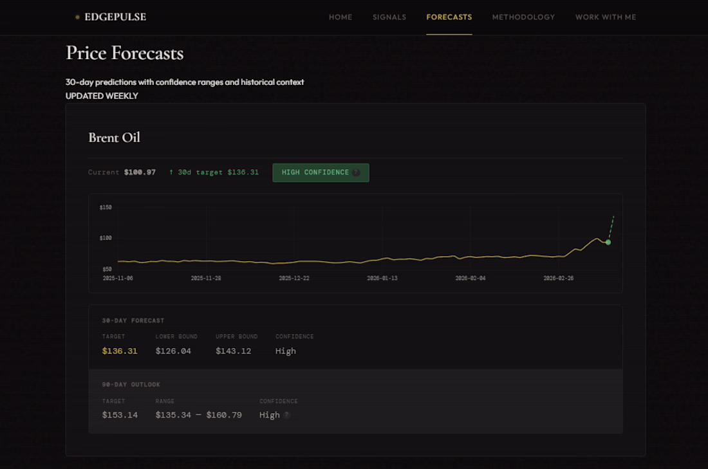Click the help icon on High Confidence badge
Screen dimensions: 708x469
pos(356,172)
